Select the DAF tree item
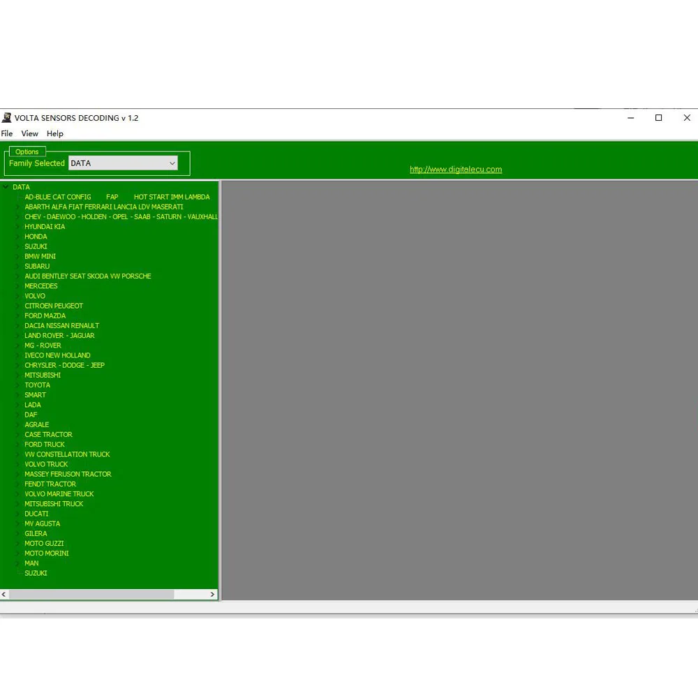This screenshot has height=698, width=698. tap(31, 415)
